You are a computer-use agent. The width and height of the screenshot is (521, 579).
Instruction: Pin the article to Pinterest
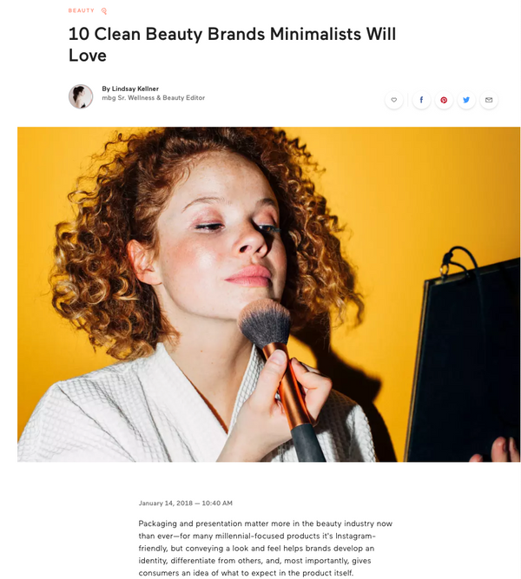[x=444, y=100]
